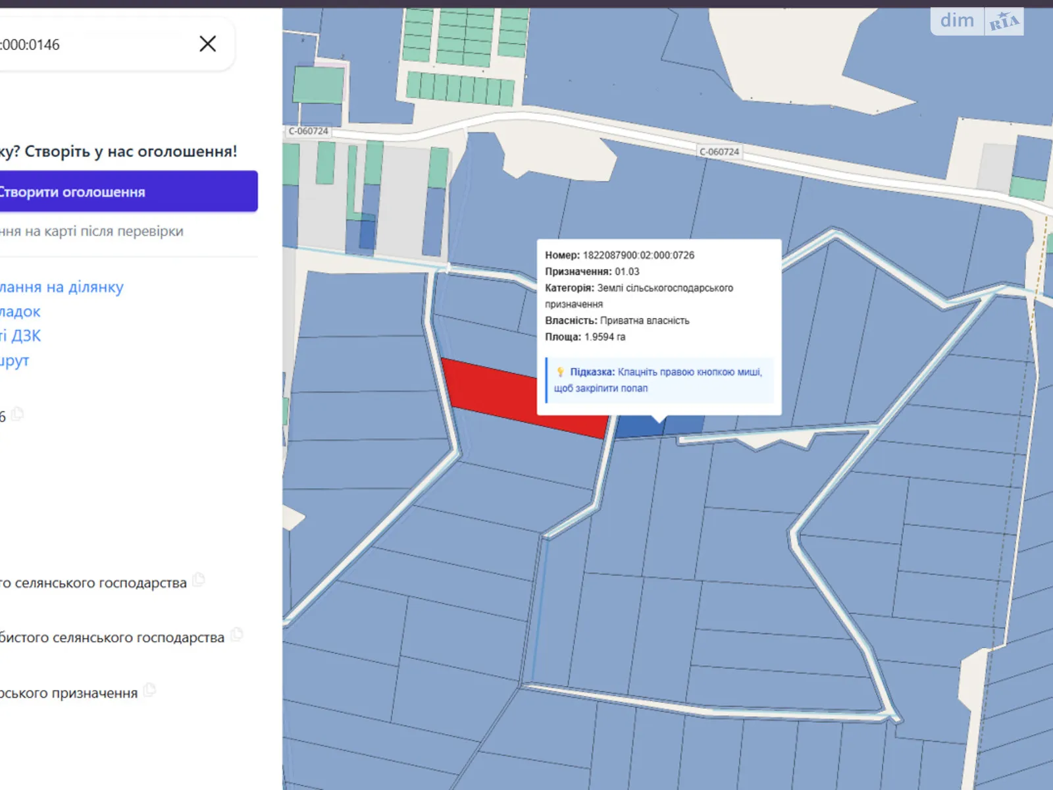Click the right C-060724 road label
This screenshot has width=1053, height=790.
719,152
